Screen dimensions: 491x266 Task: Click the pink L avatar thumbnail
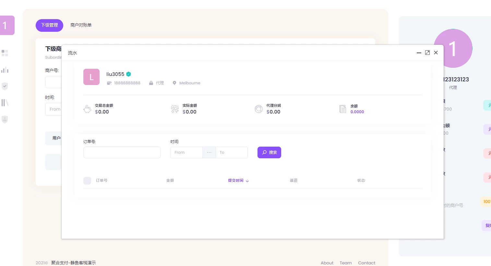pos(91,77)
